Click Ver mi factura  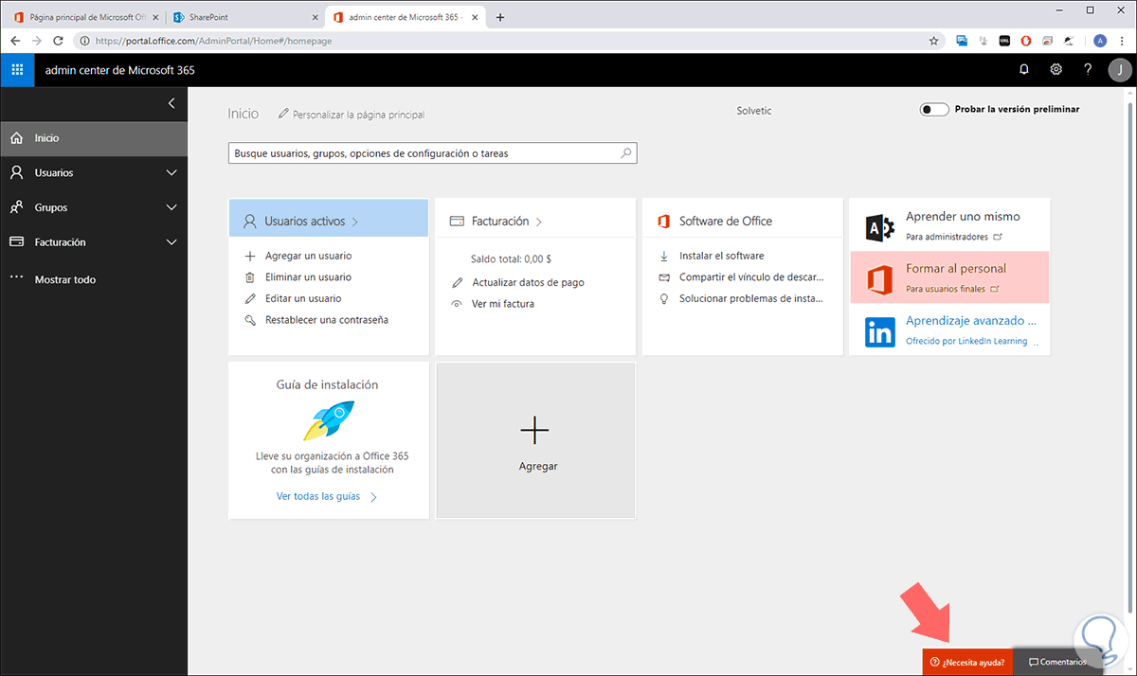tap(503, 304)
